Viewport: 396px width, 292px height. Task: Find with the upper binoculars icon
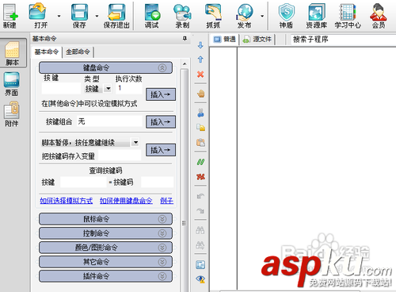[x=200, y=230]
